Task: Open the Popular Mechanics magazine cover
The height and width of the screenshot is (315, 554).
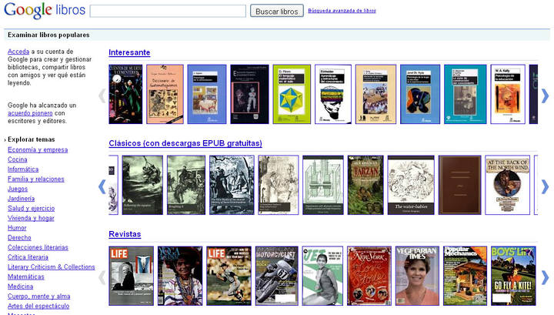Action: [x=465, y=276]
